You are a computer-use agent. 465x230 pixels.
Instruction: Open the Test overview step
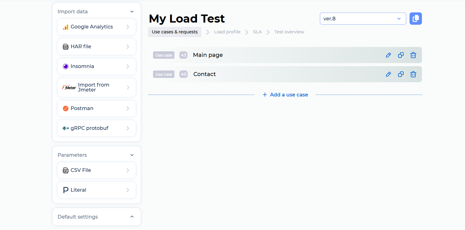(x=289, y=32)
